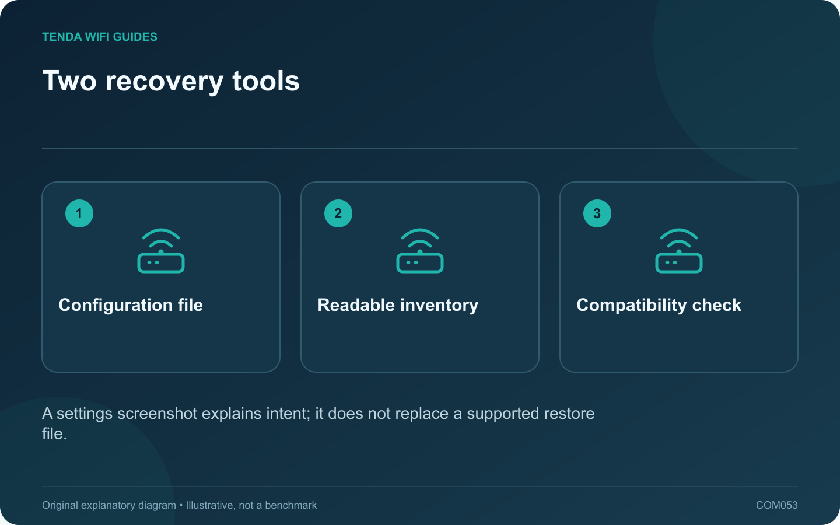The height and width of the screenshot is (525, 840).
Task: Click the router icon above Readable inventory
Action: (x=420, y=251)
